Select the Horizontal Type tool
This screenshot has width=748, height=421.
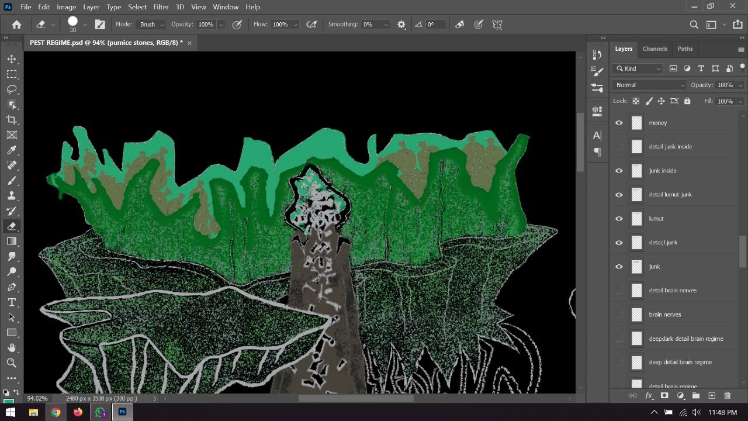(x=12, y=302)
